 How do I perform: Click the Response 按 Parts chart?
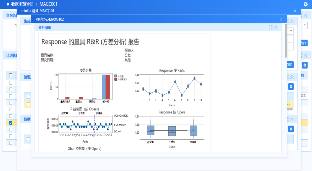(x=172, y=86)
